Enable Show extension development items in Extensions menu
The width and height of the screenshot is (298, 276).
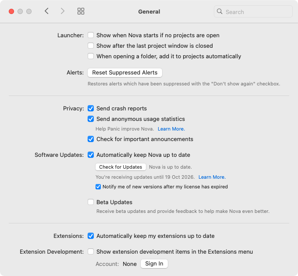click(x=91, y=251)
